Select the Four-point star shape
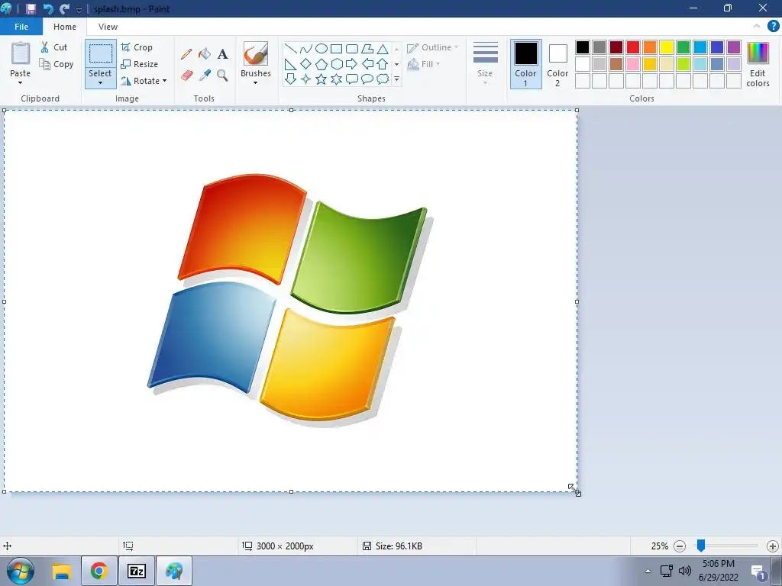 pyautogui.click(x=306, y=79)
